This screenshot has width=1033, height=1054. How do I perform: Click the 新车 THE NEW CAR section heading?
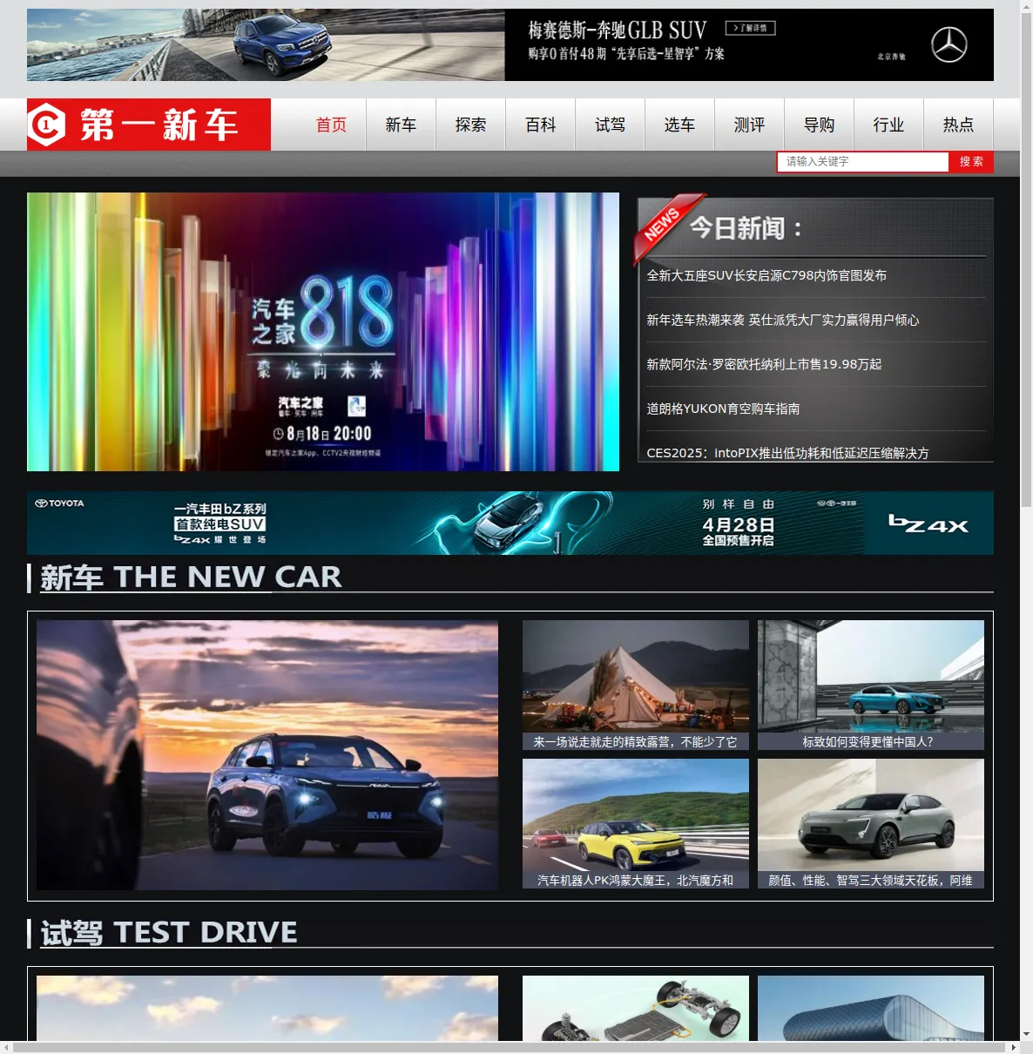191,577
